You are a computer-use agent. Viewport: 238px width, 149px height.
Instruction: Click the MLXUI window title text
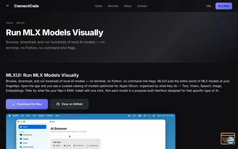click(52, 122)
